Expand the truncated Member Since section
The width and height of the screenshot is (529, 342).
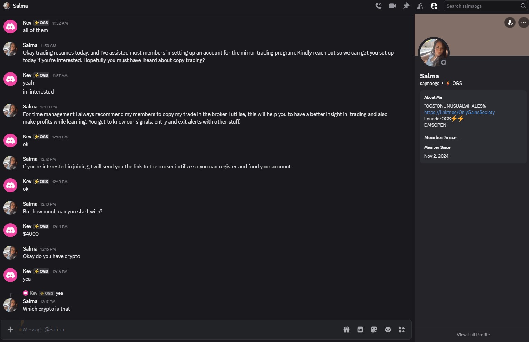coord(442,137)
